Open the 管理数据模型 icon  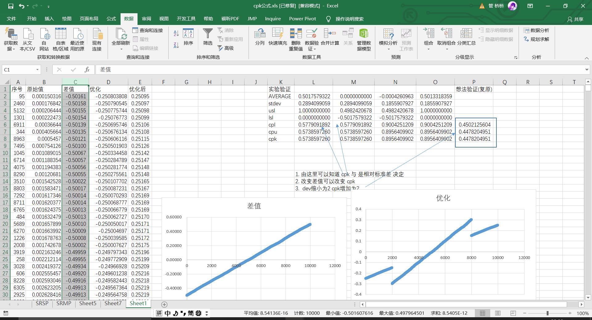point(364,39)
